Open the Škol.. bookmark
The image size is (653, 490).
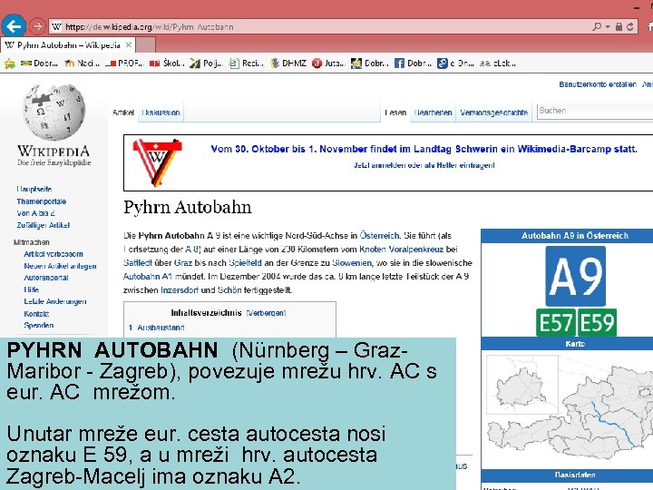point(167,64)
